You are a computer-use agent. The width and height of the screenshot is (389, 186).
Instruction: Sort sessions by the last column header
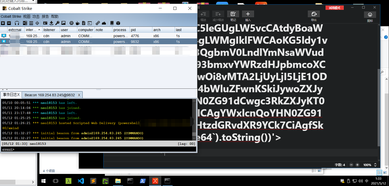tap(186, 30)
